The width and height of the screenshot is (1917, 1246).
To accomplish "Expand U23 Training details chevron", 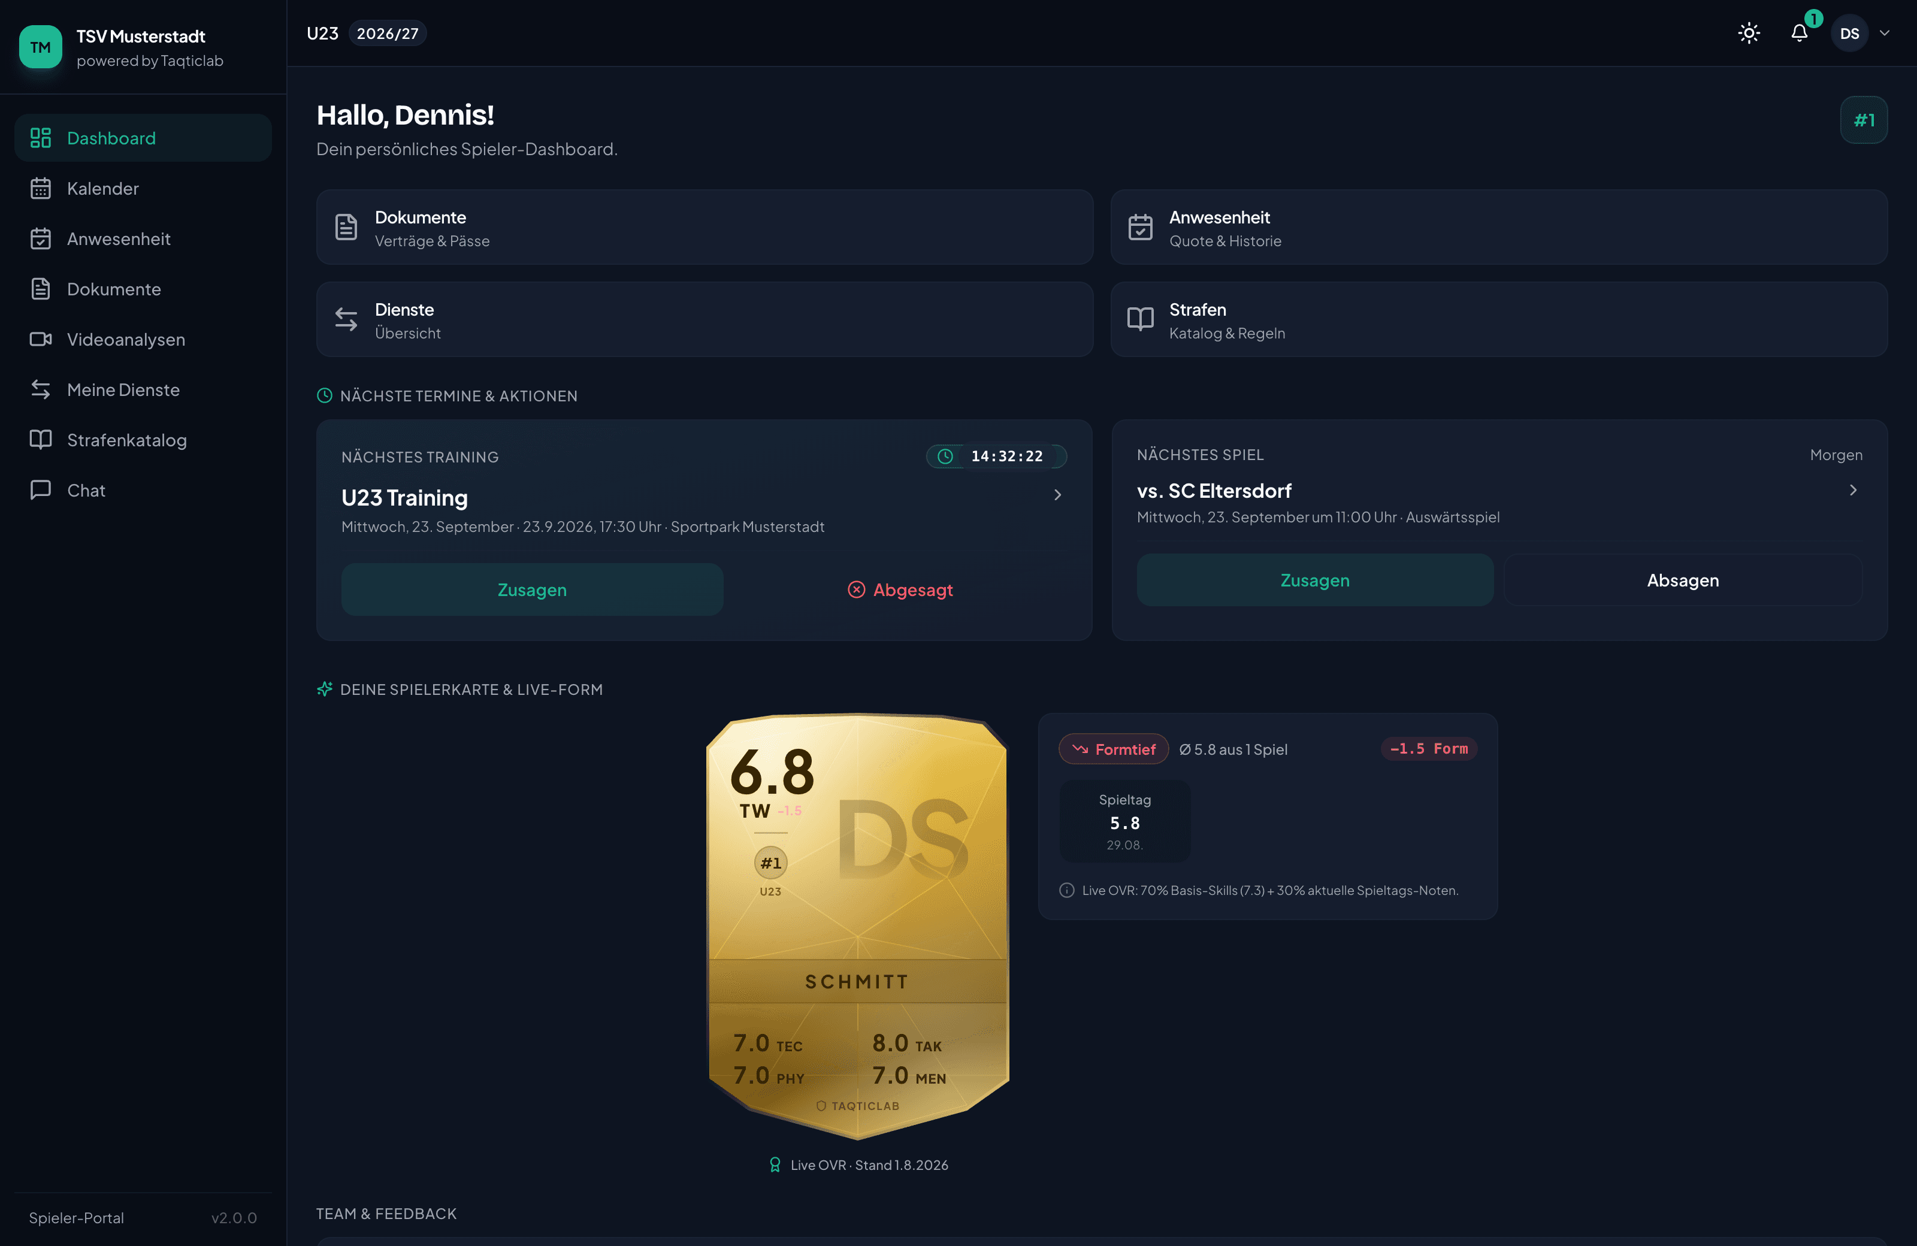I will 1057,495.
